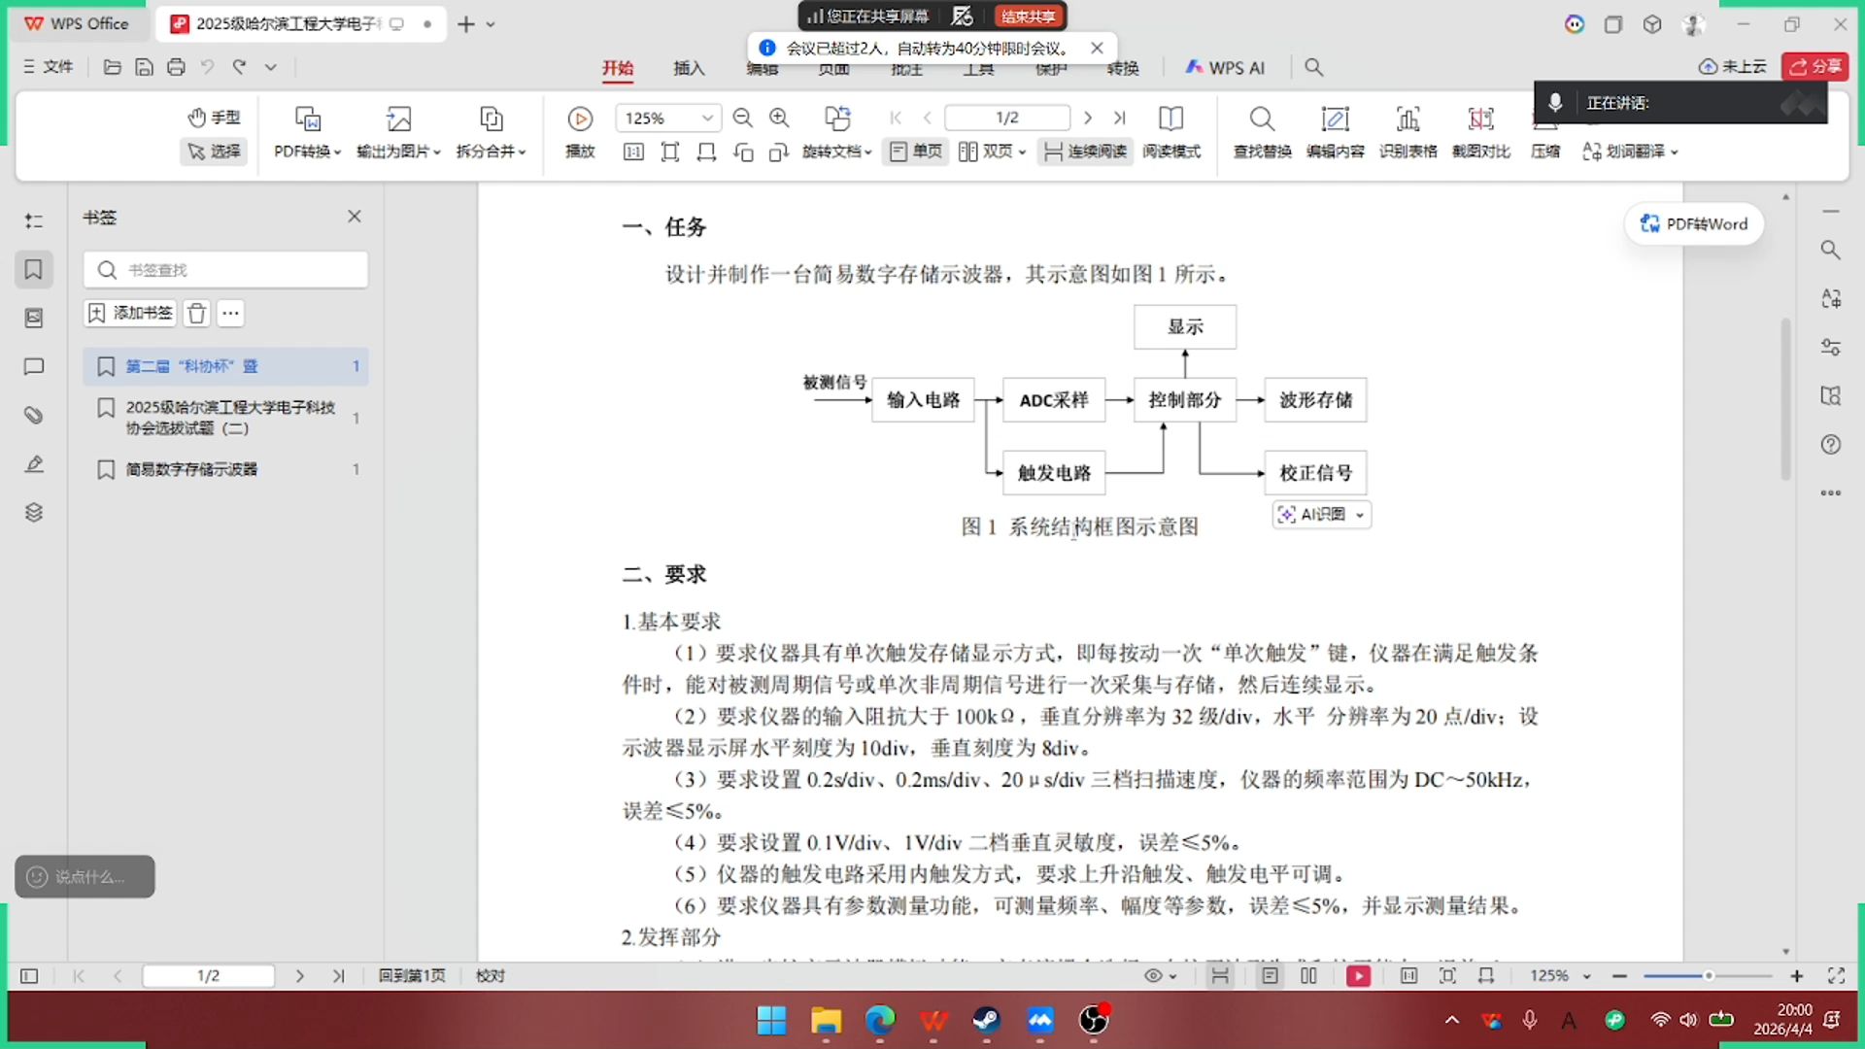Switch to the 插入 ribbon tab

(x=689, y=68)
